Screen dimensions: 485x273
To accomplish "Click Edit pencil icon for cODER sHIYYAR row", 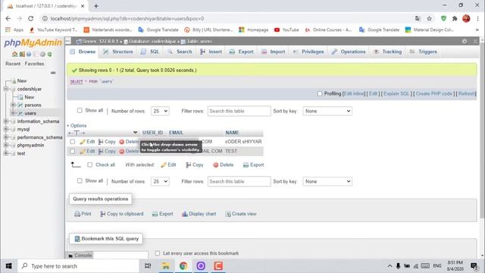I will click(x=83, y=142).
